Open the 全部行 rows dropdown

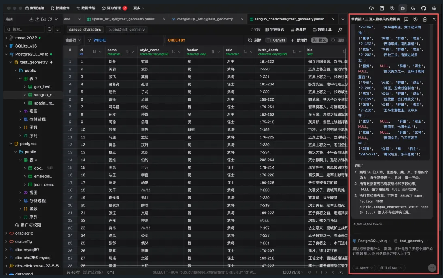coord(73,40)
